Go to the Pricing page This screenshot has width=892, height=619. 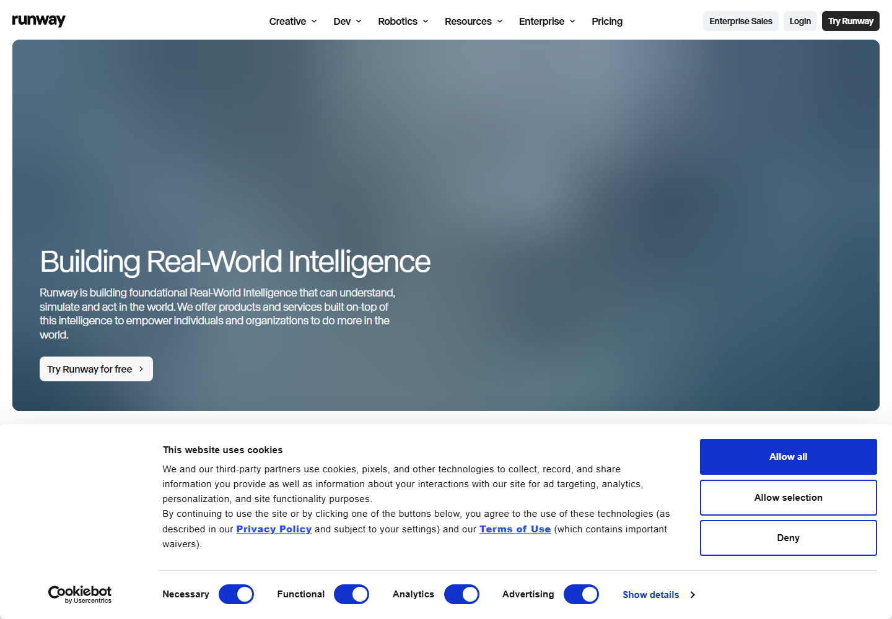coord(607,21)
